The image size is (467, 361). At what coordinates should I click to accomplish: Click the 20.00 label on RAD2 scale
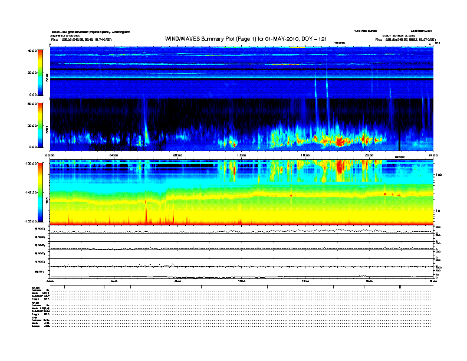(32, 73)
